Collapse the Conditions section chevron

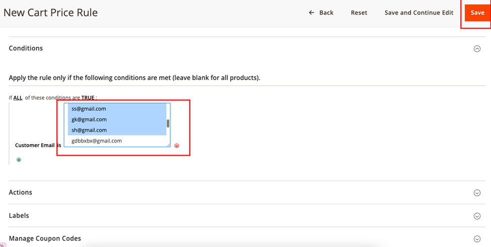point(477,49)
